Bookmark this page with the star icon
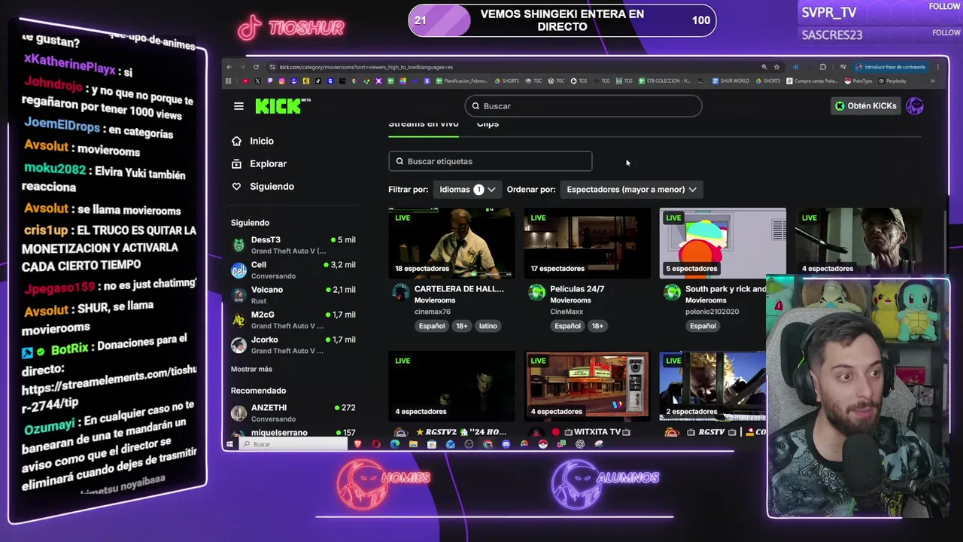963x542 pixels. click(776, 67)
